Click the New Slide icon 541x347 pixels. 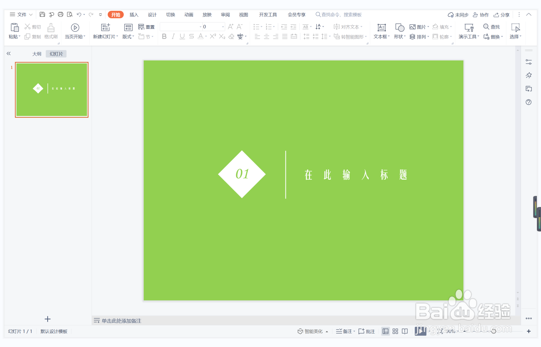click(105, 28)
